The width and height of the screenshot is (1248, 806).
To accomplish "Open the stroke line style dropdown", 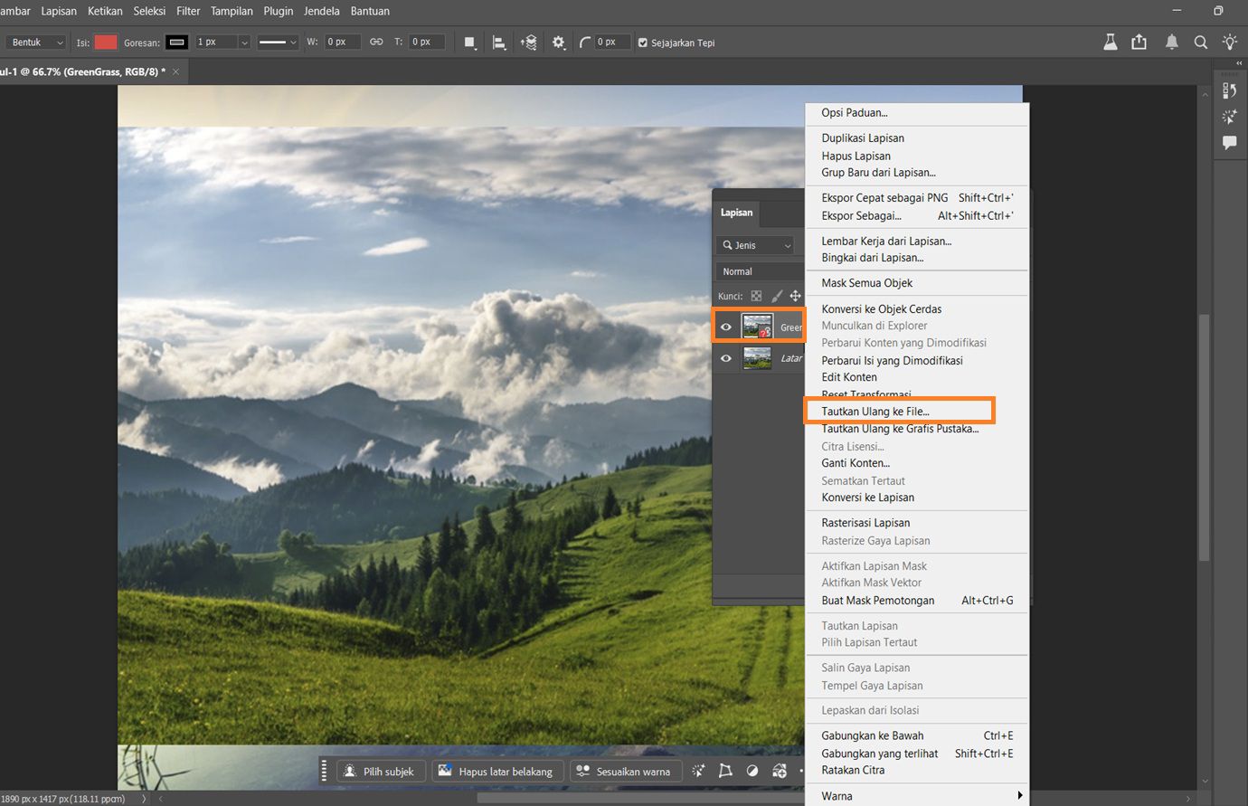I will 277,43.
